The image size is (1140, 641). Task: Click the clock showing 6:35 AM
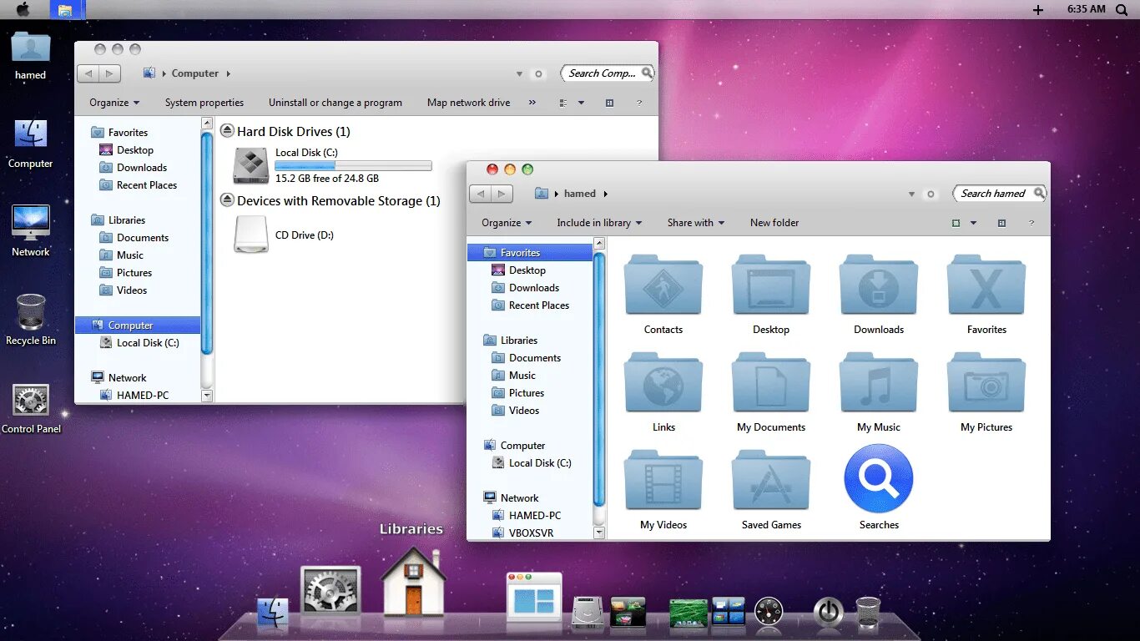point(1086,9)
